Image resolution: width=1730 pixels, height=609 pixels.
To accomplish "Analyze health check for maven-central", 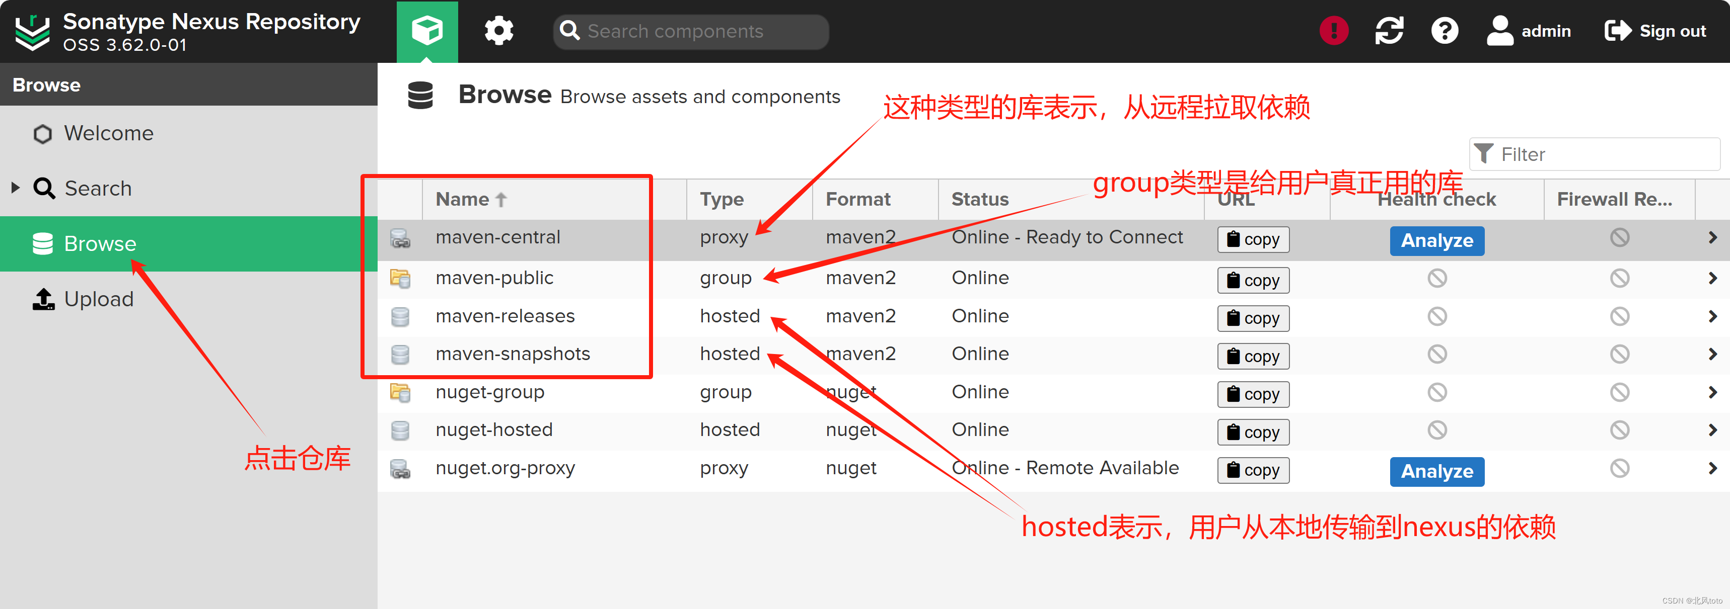I will click(1437, 240).
